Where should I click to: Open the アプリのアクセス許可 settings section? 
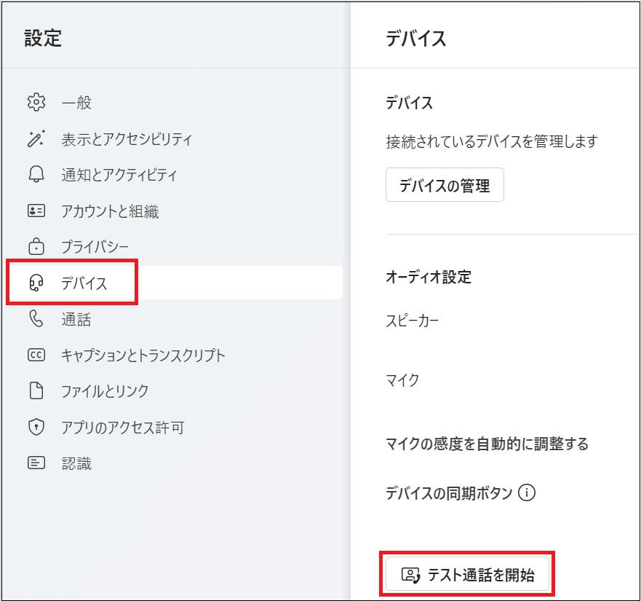coord(122,428)
